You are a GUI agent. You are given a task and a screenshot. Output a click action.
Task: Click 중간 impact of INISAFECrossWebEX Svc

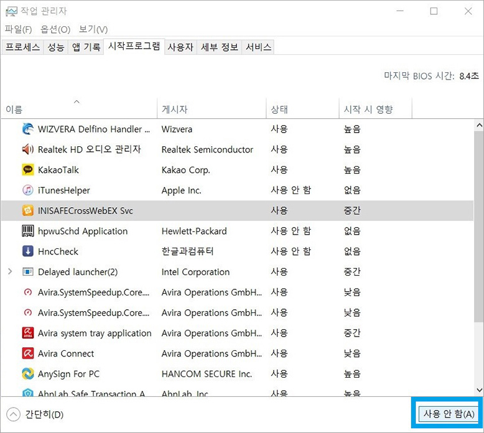click(x=352, y=210)
